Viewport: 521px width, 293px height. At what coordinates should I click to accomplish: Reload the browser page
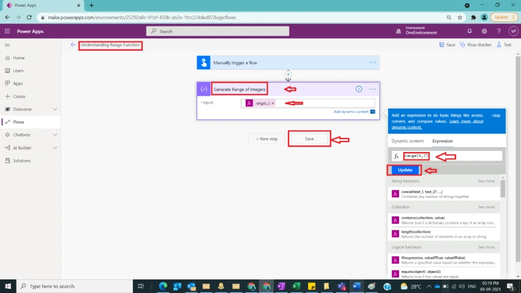(x=29, y=17)
